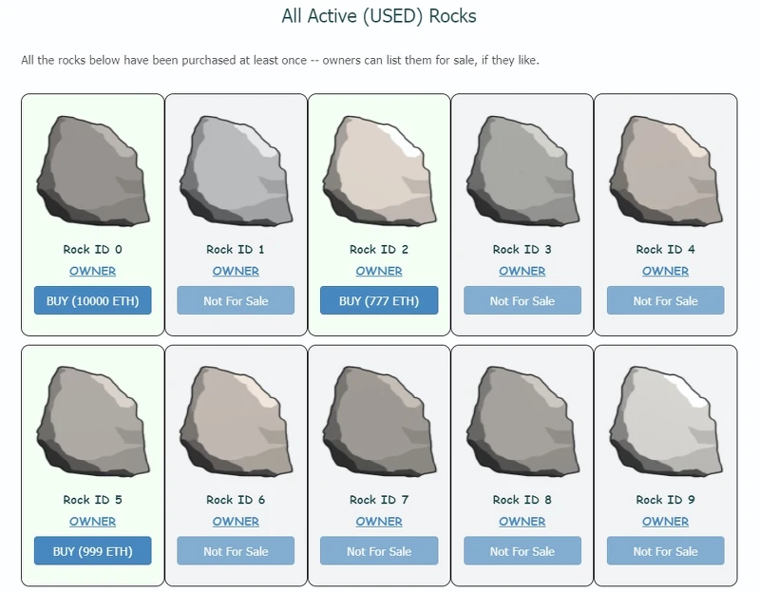760x592 pixels.
Task: Open the OWNER link under Rock ID 2
Action: pyautogui.click(x=379, y=271)
